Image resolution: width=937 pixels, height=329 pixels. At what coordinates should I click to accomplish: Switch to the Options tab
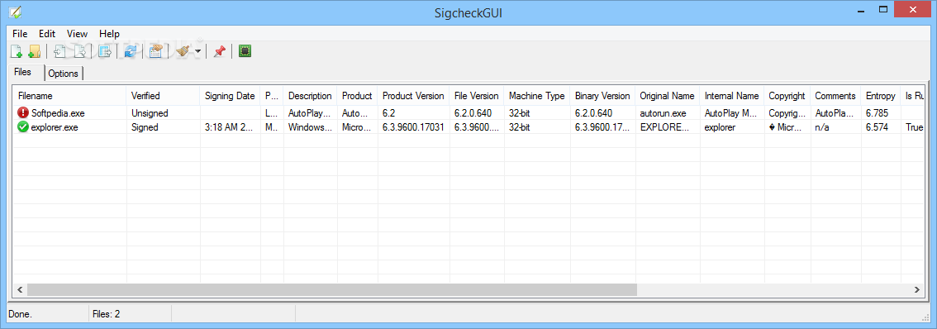tap(64, 74)
